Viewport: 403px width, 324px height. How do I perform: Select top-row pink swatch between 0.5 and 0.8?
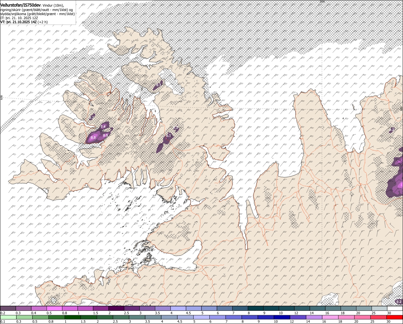tap(54, 308)
